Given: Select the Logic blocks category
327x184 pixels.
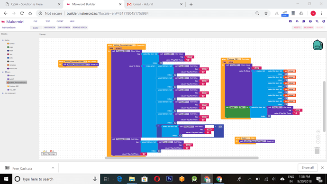Looking at the screenshot, I should point(10,47).
